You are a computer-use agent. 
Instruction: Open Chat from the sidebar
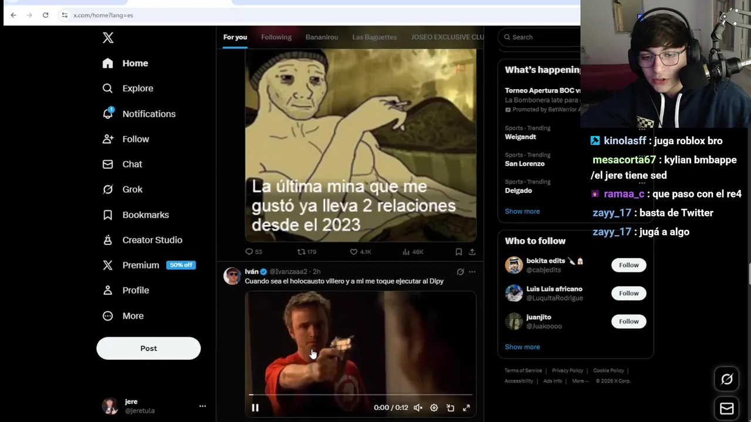(122, 164)
